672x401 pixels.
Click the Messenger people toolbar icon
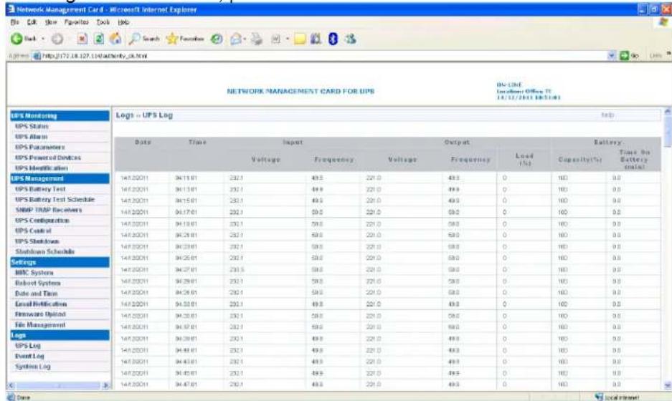(x=350, y=39)
